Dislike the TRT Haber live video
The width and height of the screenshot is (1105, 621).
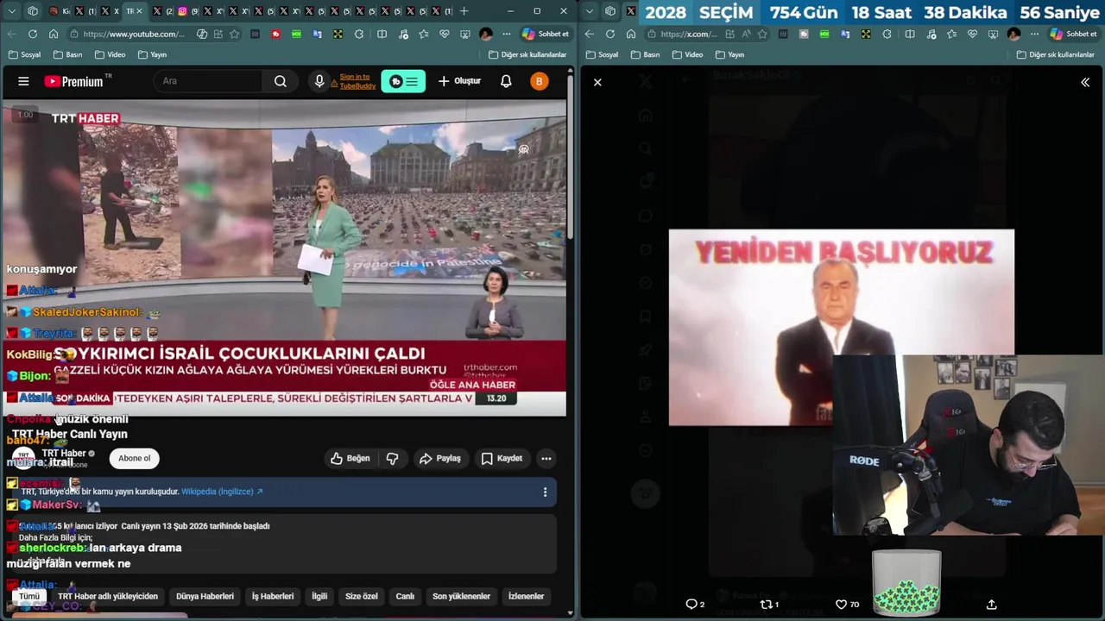click(x=392, y=458)
